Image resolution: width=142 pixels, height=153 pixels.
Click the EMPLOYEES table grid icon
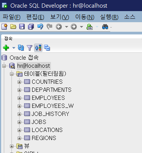[x=27, y=98]
